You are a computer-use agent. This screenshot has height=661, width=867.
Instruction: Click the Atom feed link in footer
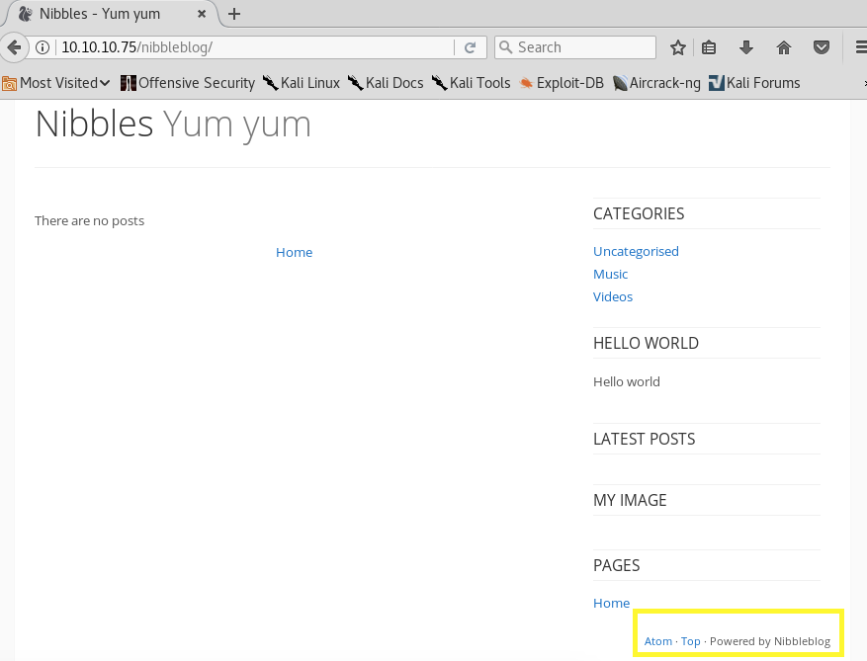[657, 641]
